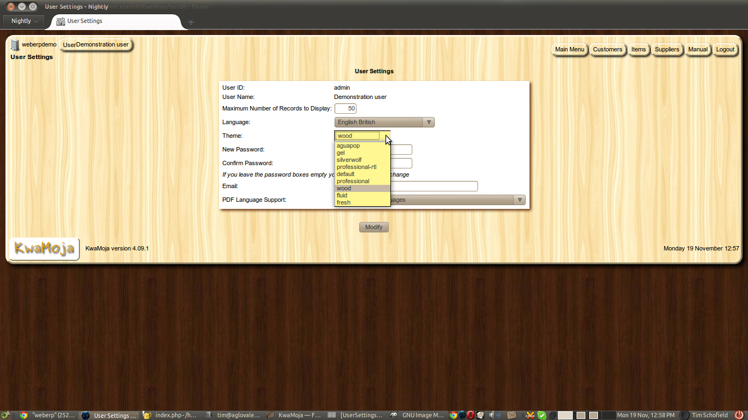This screenshot has width=748, height=420.
Task: Click the Logout button
Action: 725,49
